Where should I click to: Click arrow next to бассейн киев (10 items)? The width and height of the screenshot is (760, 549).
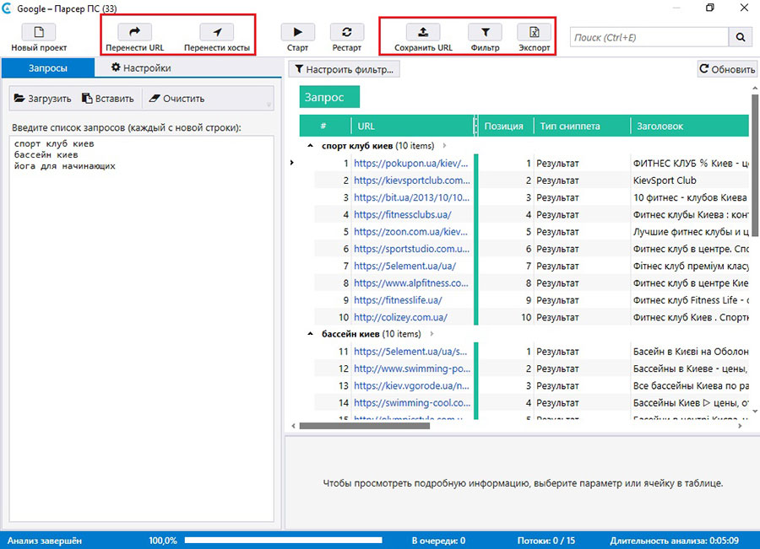pyautogui.click(x=432, y=334)
